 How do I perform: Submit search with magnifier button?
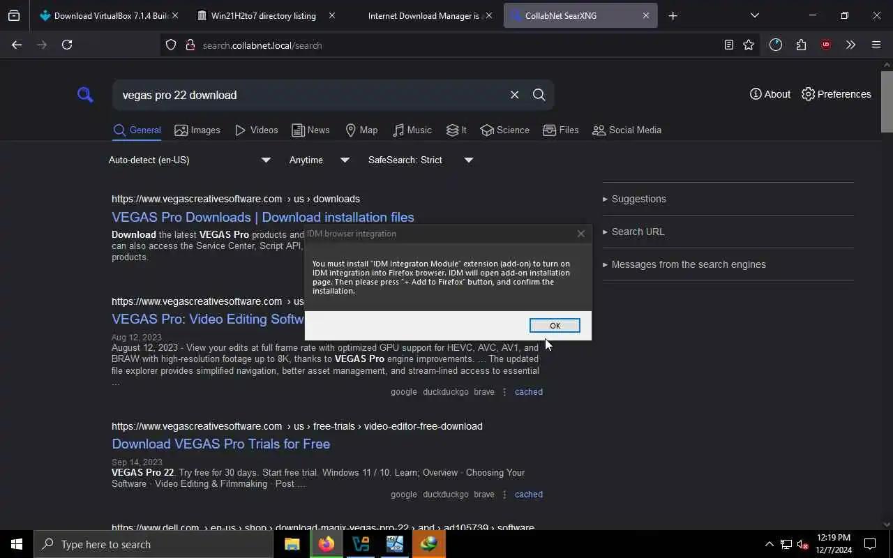click(539, 95)
